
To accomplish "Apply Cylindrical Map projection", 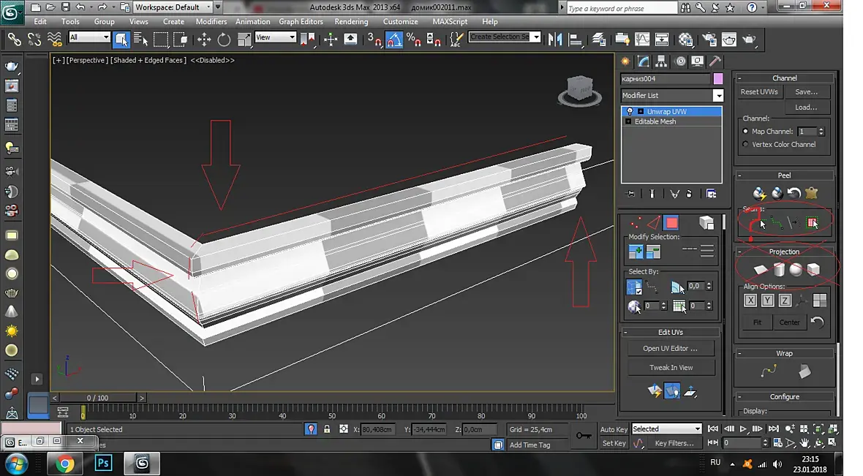I will [779, 270].
